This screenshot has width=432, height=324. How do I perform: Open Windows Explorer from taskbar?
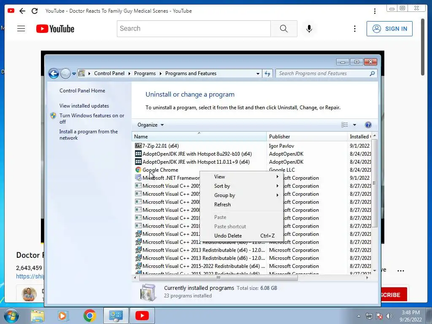[38, 316]
